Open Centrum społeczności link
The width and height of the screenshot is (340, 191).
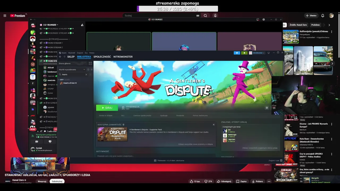click(142, 116)
